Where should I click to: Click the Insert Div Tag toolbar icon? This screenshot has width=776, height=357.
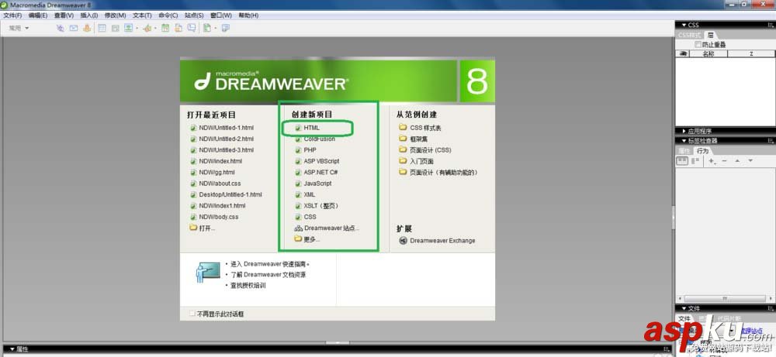pyautogui.click(x=115, y=28)
